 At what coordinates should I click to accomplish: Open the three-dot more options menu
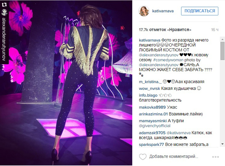(215, 157)
